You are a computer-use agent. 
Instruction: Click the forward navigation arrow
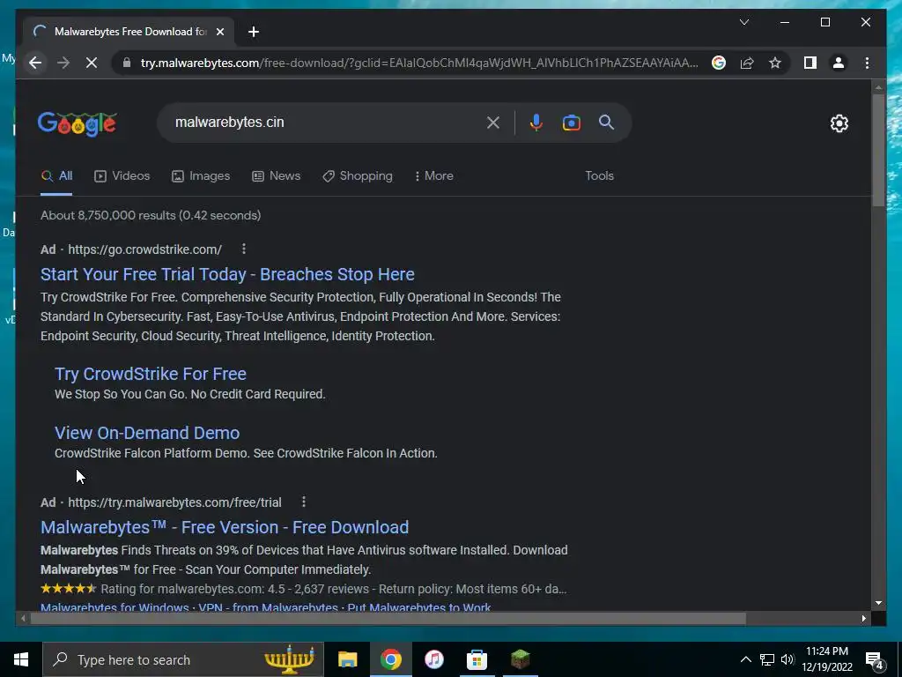pyautogui.click(x=63, y=63)
